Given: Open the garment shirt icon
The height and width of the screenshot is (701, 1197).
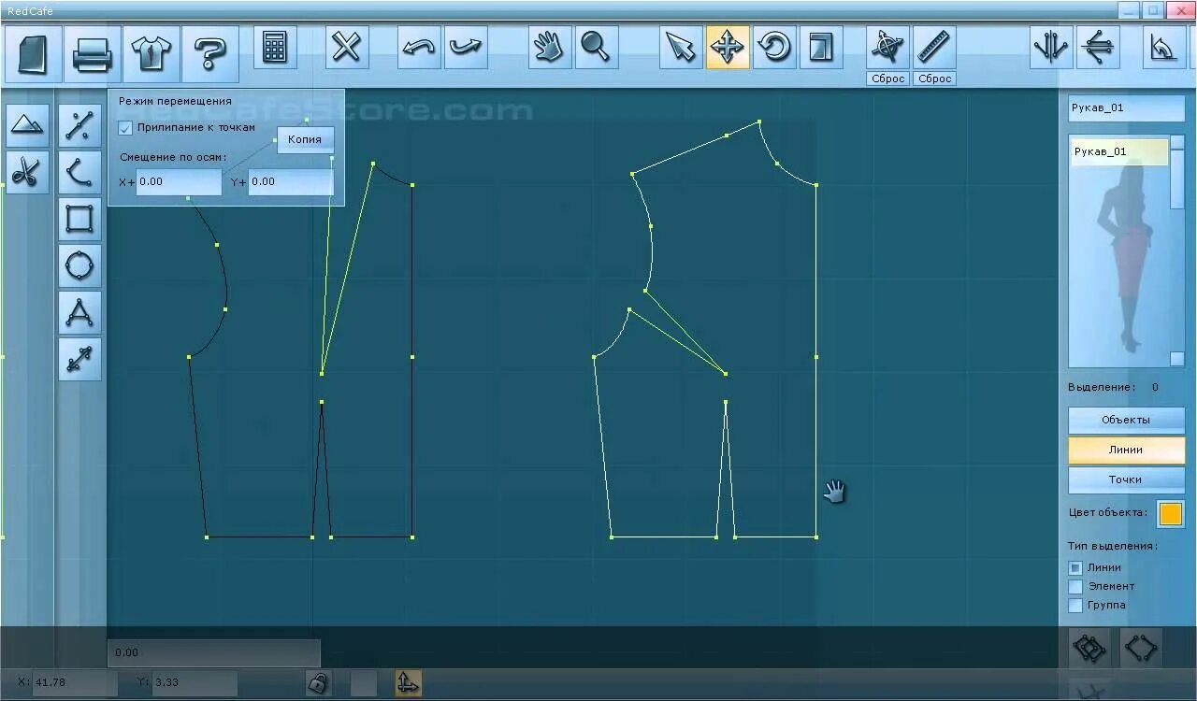Looking at the screenshot, I should (x=151, y=54).
